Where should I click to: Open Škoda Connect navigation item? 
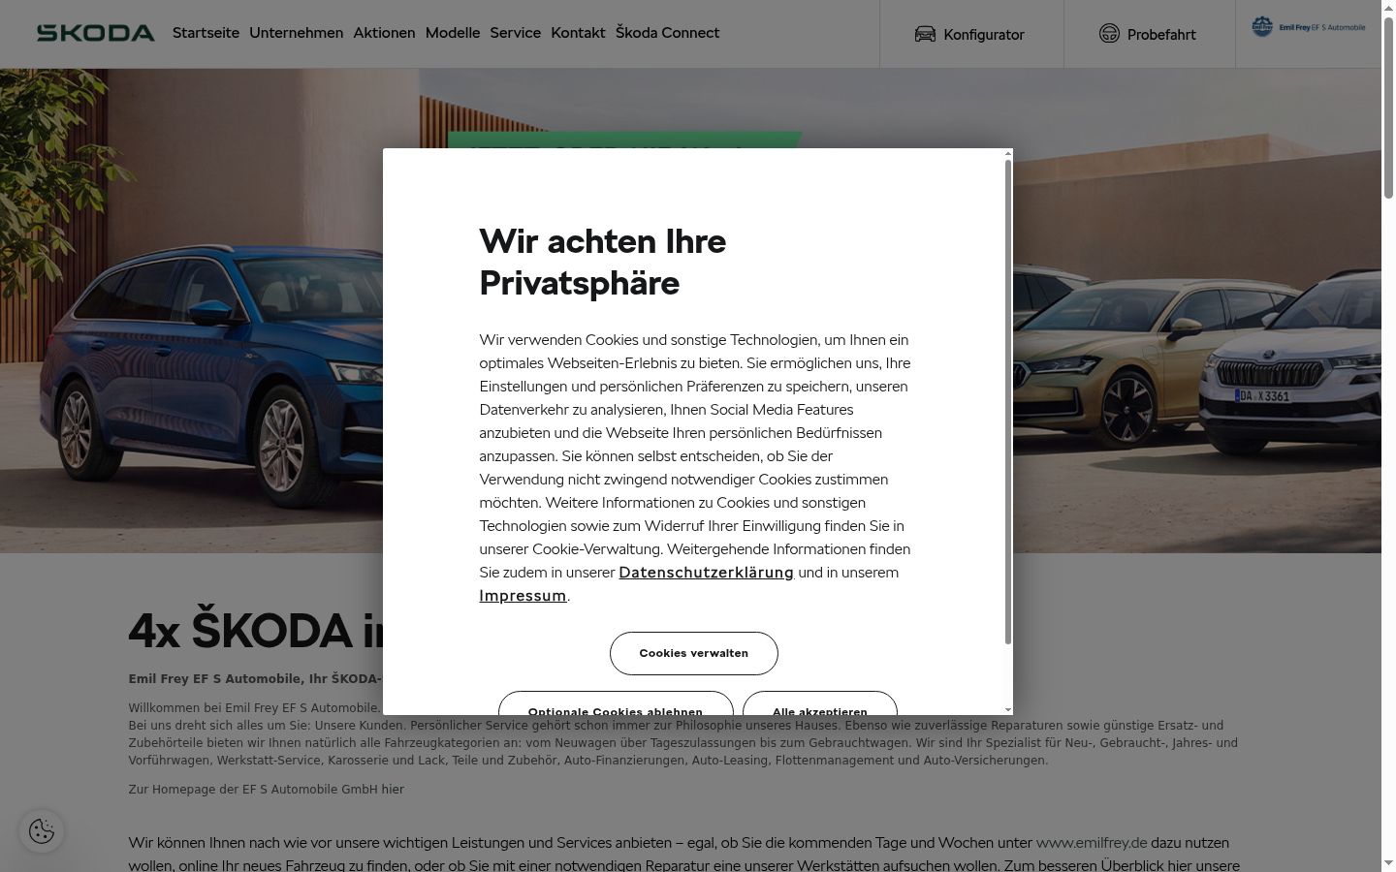(667, 33)
